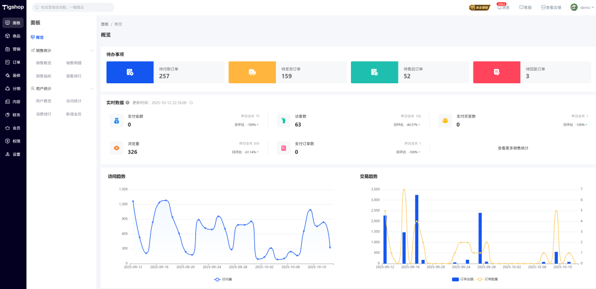The height and width of the screenshot is (289, 596).
Task: Collapse the 销售统计 menu group
Action: pyautogui.click(x=92, y=50)
